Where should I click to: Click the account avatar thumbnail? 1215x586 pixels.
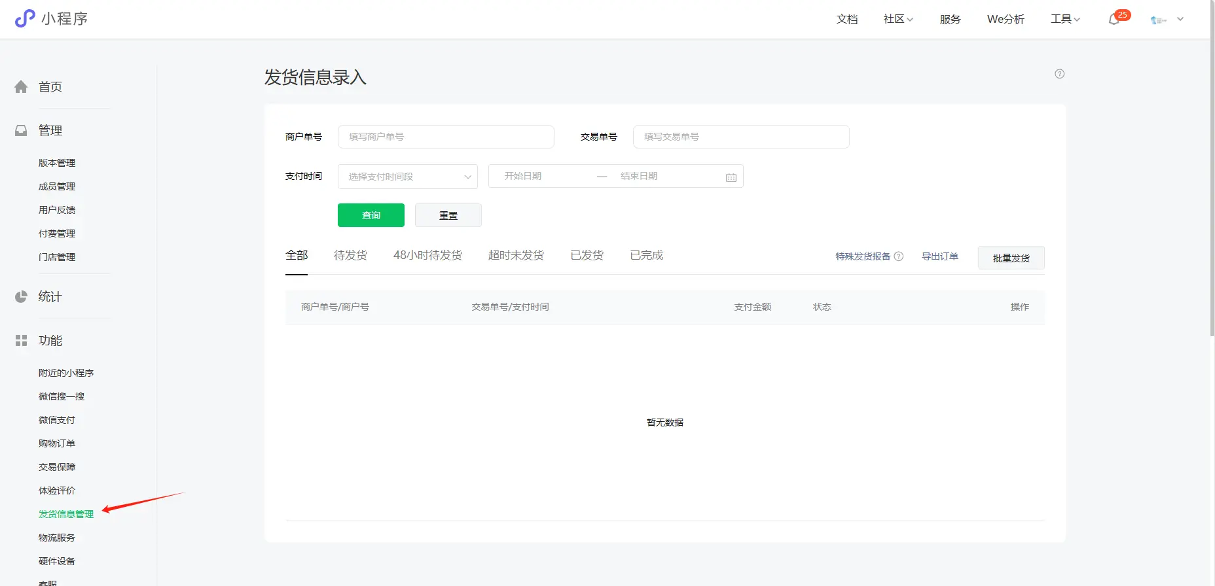[x=1159, y=20]
